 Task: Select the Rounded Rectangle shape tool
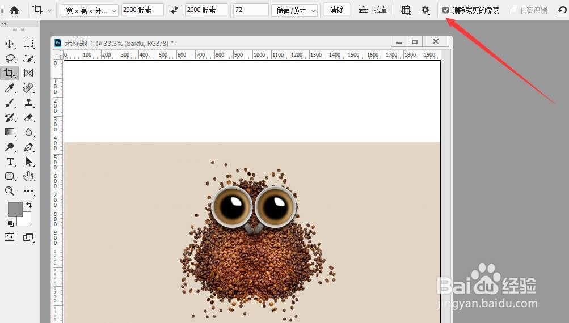(10, 176)
